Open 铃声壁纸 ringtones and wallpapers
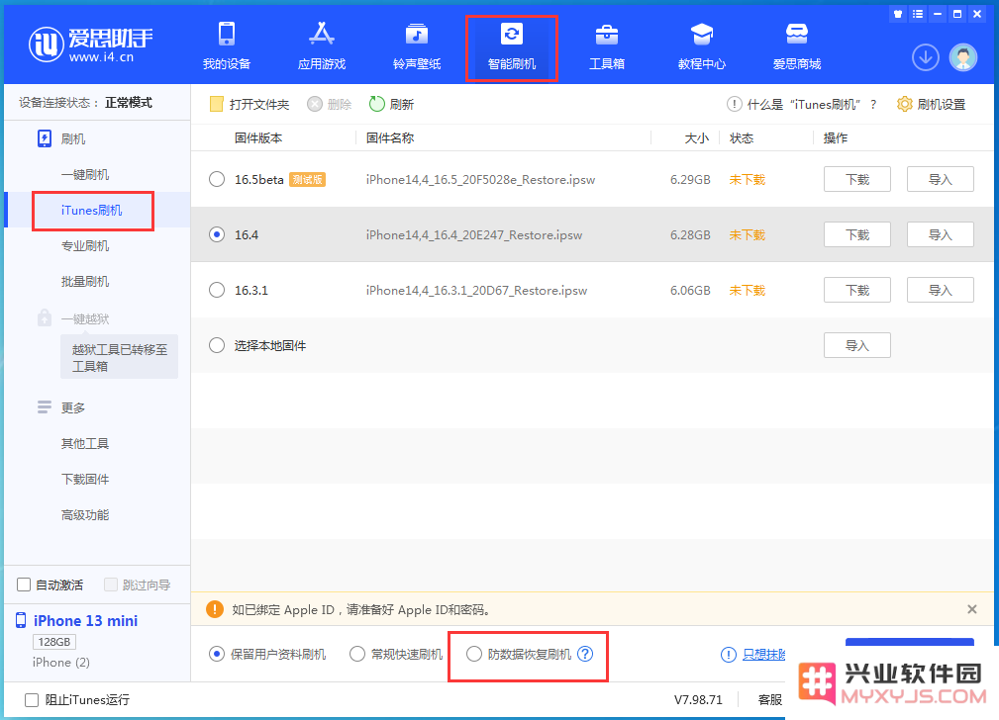The width and height of the screenshot is (999, 720). pyautogui.click(x=417, y=45)
